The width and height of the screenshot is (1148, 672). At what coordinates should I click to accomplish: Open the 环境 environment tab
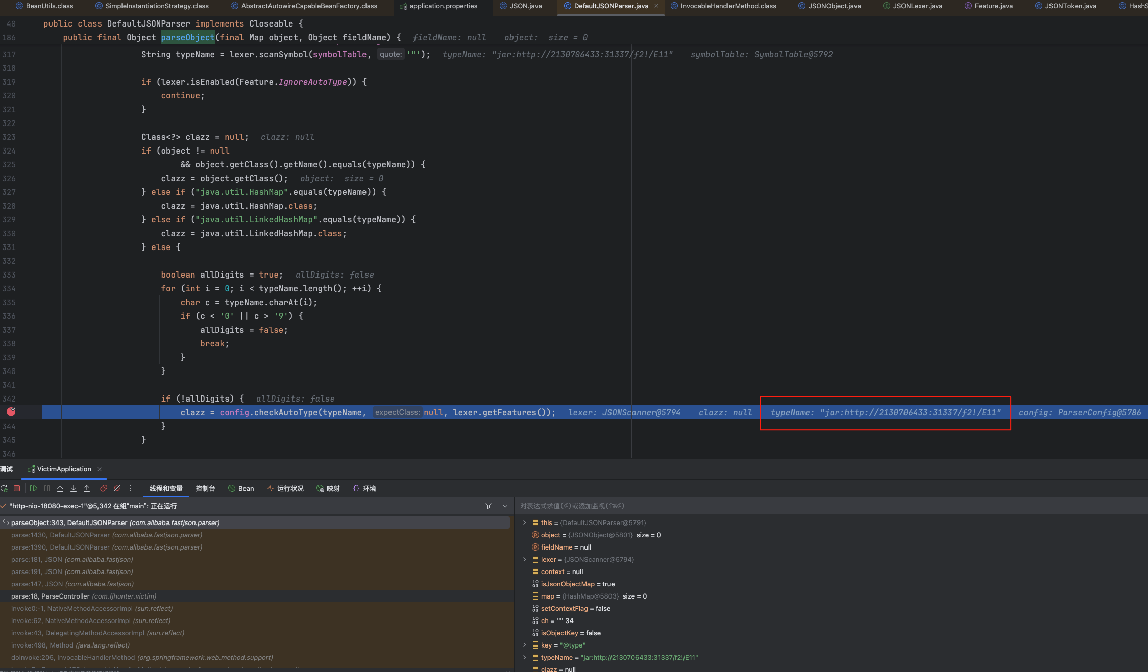pos(364,488)
